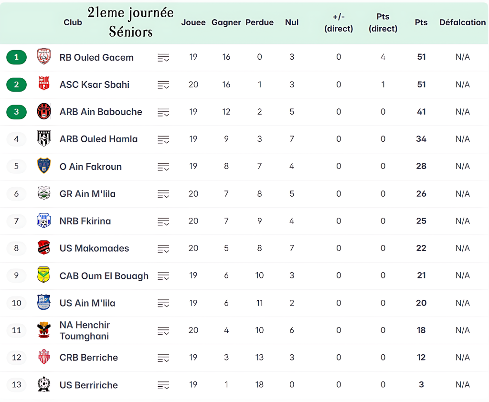Screen dimensions: 489x402
Task: Click the CAB Oum El Bouagh yellow crest
Action: (44, 275)
